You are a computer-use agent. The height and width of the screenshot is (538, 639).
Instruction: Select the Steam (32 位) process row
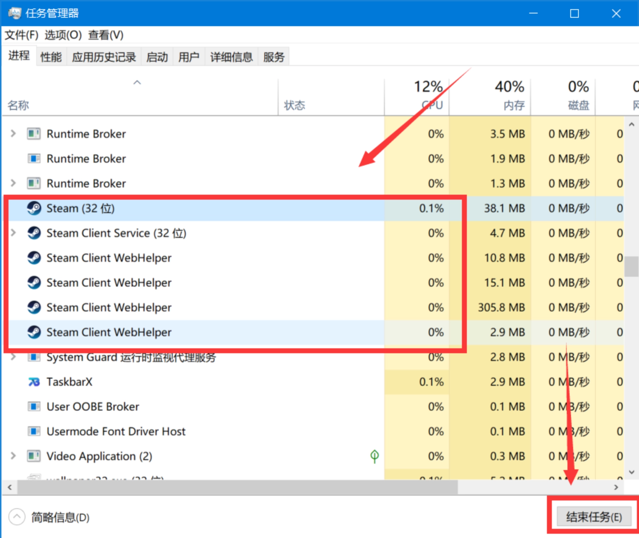(313, 208)
